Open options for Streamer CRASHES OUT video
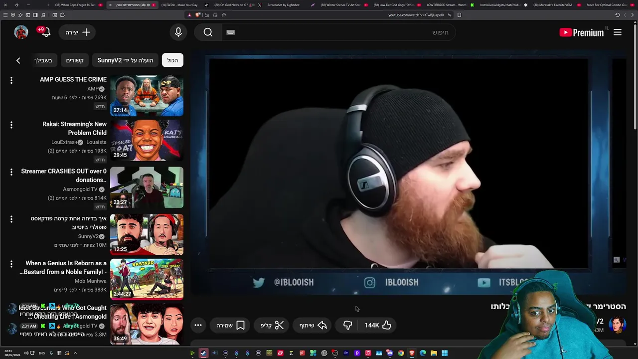Screen dimensions: 638x359 [x=11, y=172]
